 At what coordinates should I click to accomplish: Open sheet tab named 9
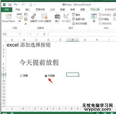tap(77, 109)
